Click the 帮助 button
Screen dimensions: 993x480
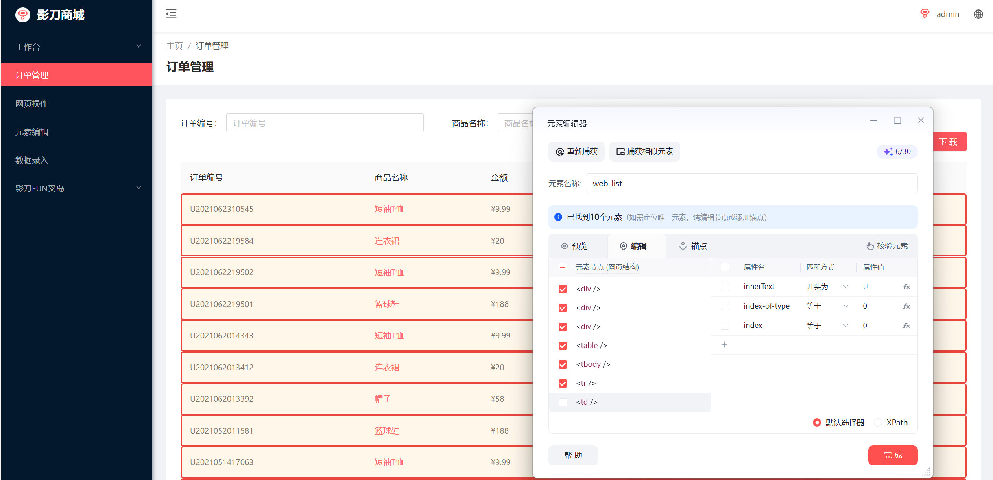coord(573,455)
